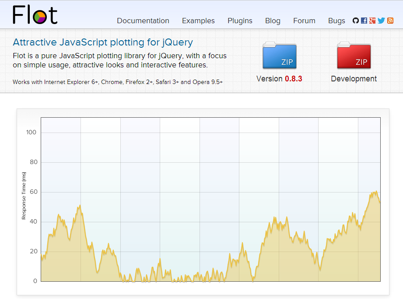Click the browser compatibility text line
Screen dimensions: 403x301
click(x=118, y=82)
